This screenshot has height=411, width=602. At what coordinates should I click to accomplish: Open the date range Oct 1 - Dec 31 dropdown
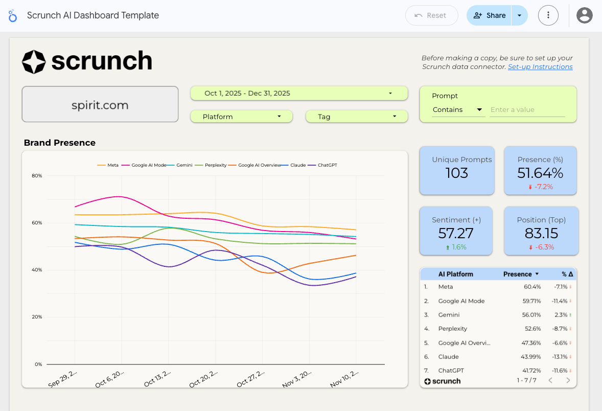click(x=299, y=94)
